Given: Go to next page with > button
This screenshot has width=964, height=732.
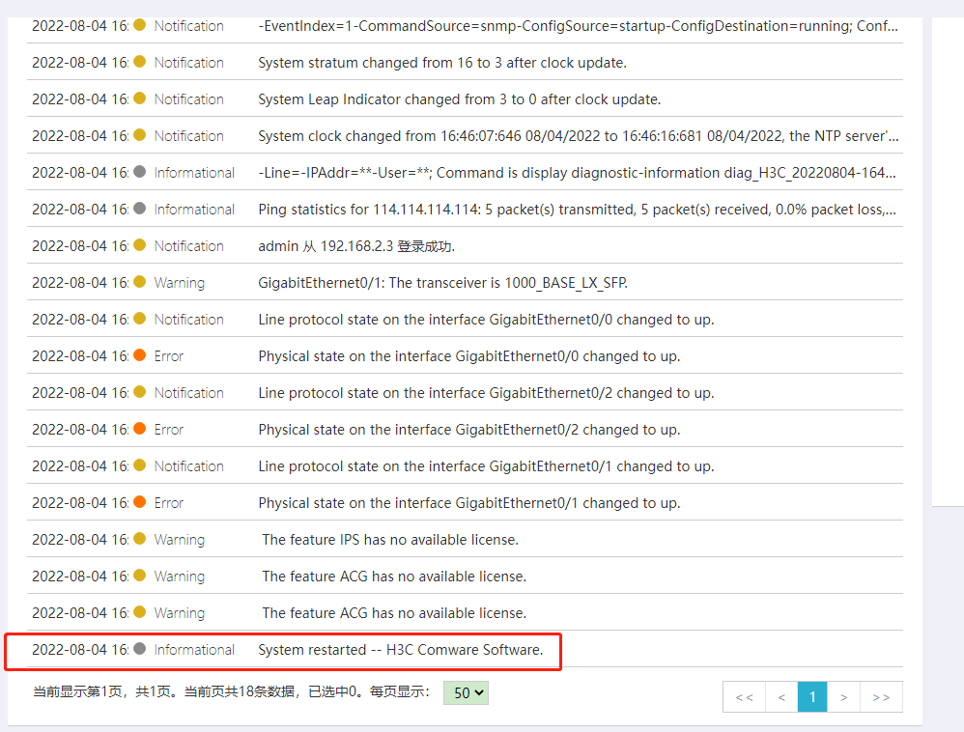Looking at the screenshot, I should point(843,697).
